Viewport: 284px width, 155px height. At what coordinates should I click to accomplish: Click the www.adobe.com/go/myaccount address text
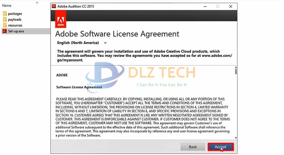[216, 55]
